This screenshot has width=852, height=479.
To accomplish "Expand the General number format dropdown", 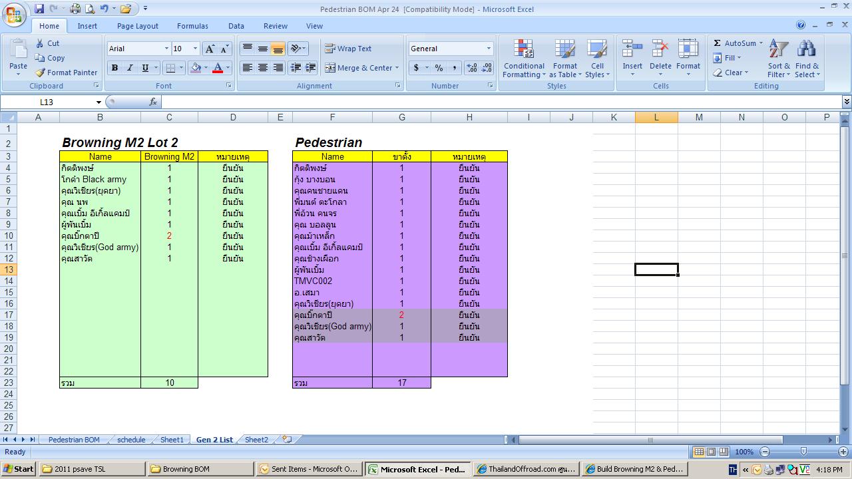I will (x=489, y=49).
